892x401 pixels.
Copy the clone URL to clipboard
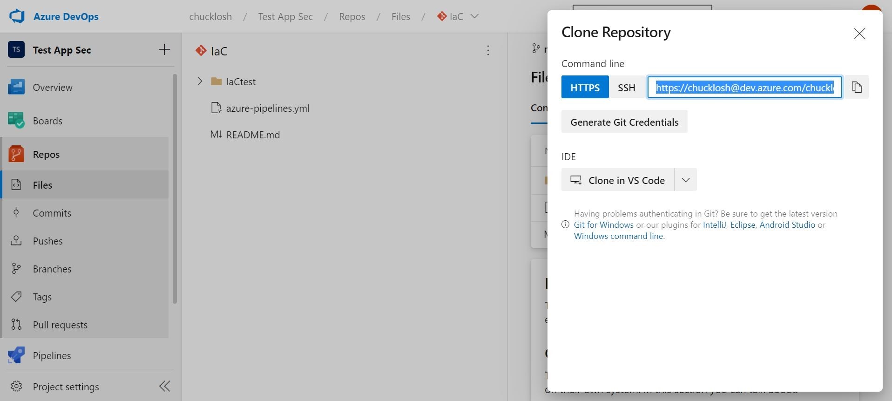[857, 87]
